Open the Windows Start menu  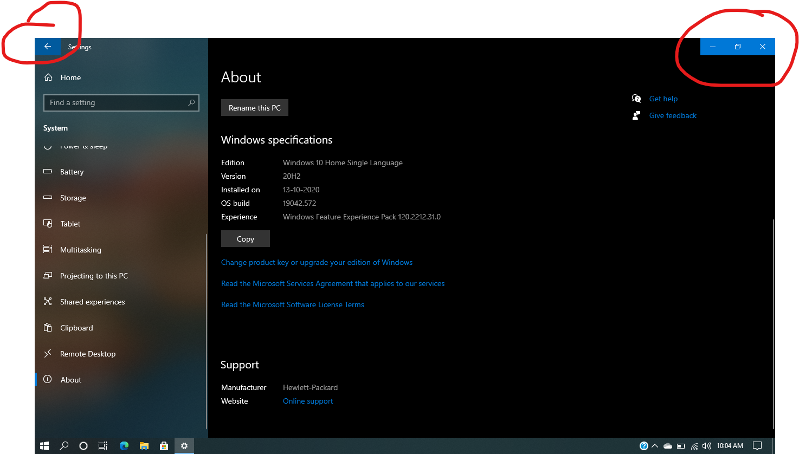(x=44, y=446)
